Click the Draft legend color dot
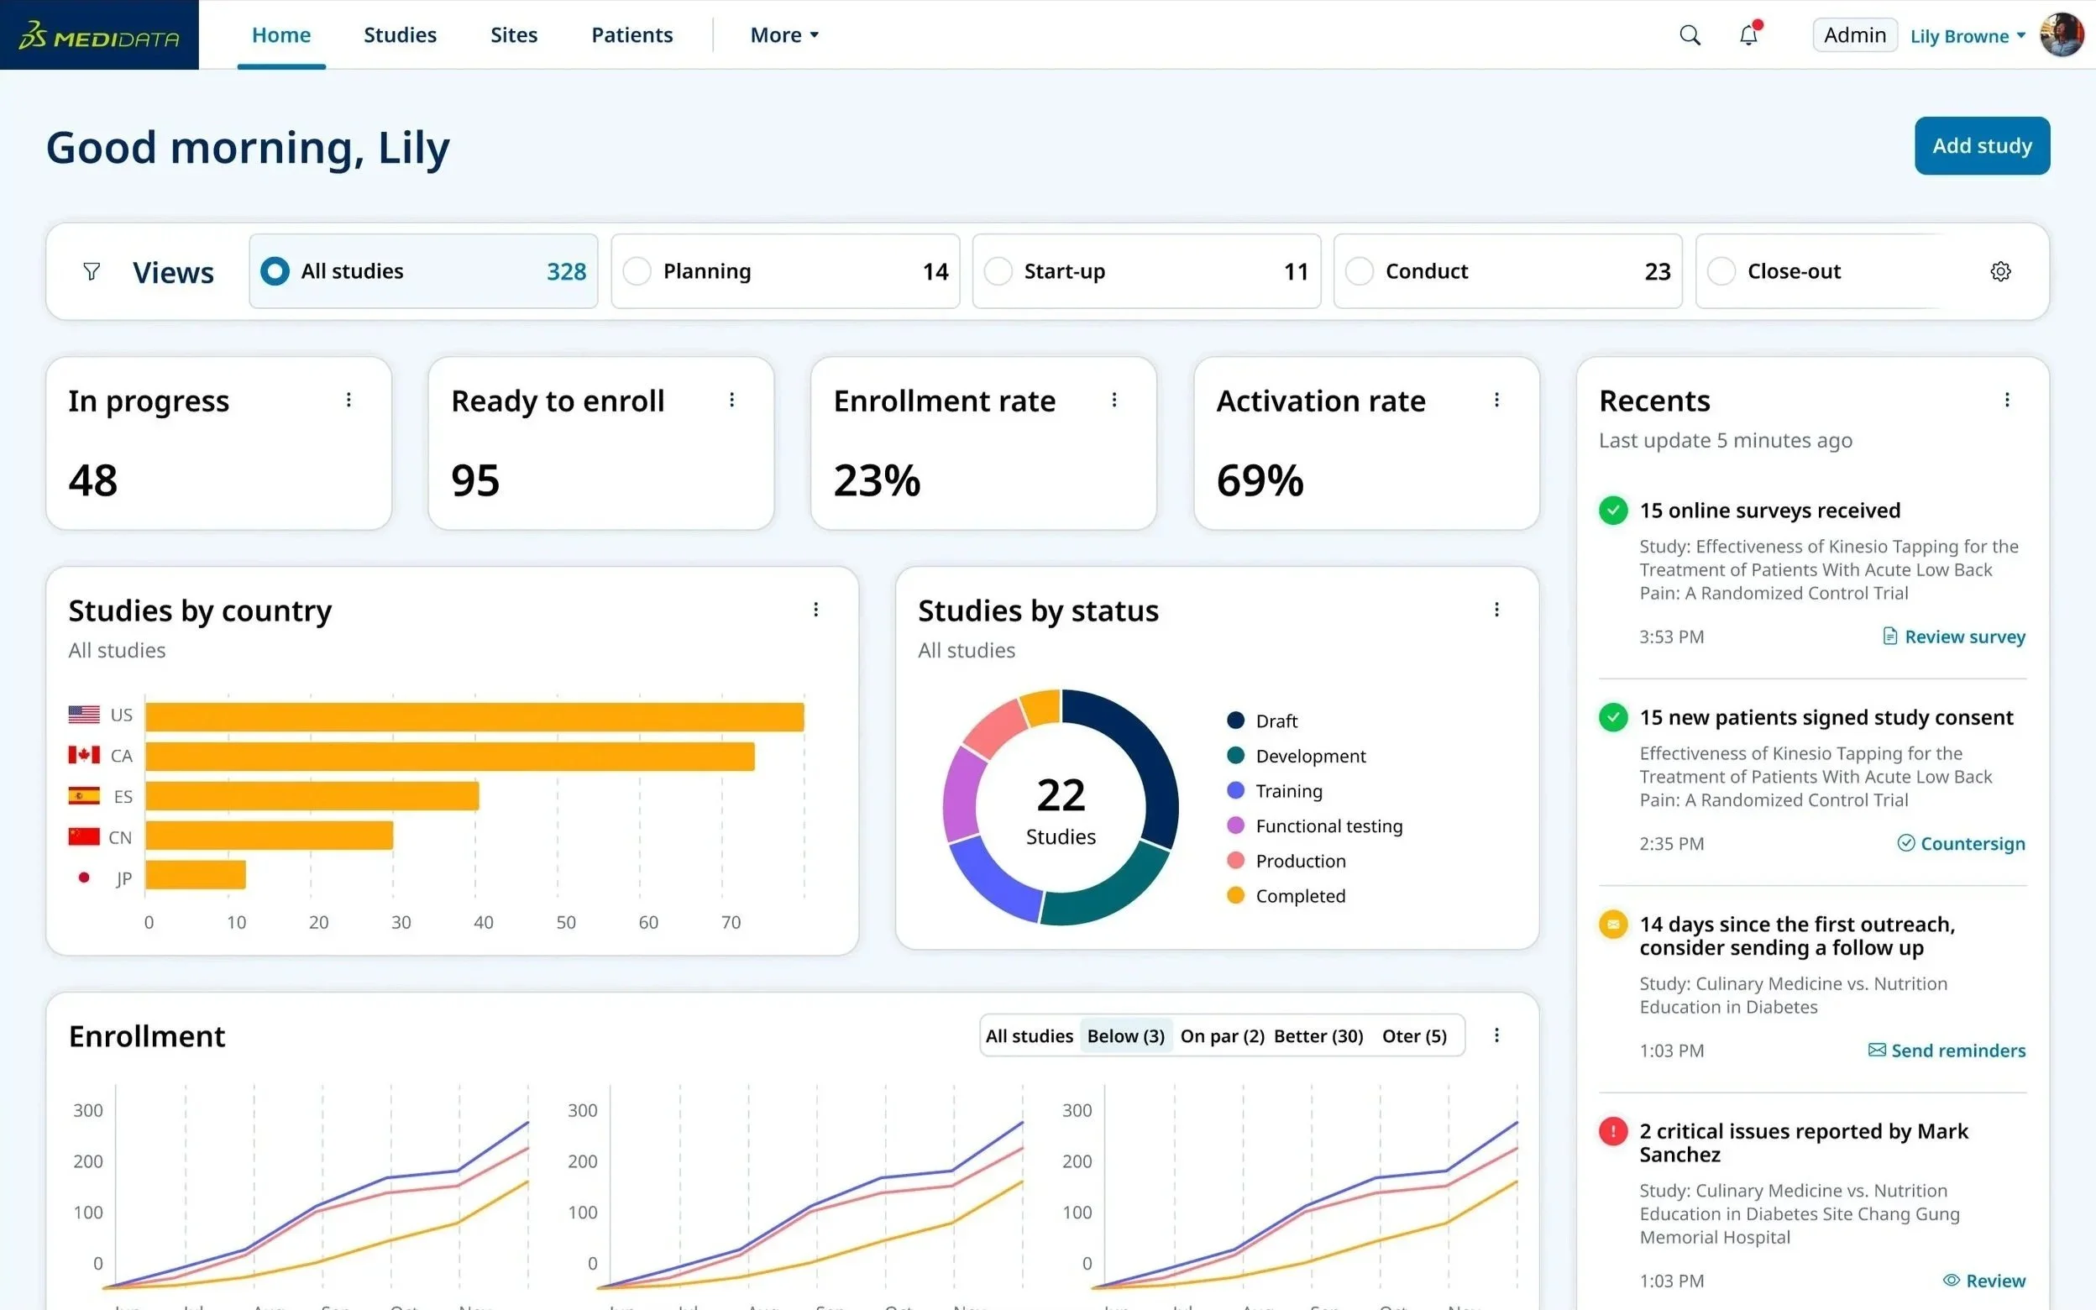Viewport: 2096px width, 1310px height. pos(1236,720)
